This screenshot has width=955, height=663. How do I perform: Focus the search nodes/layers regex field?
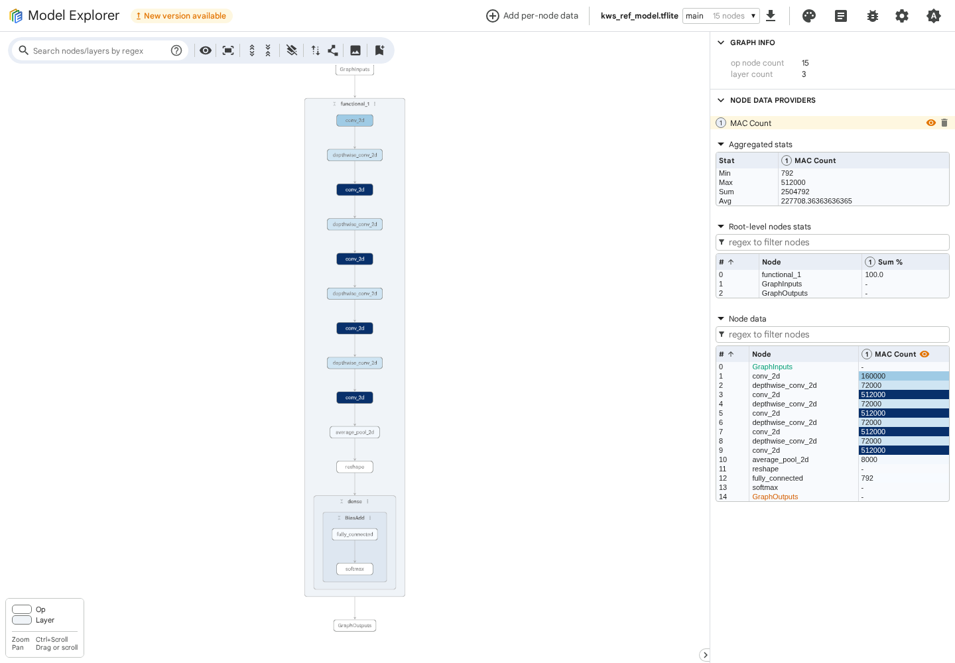pyautogui.click(x=99, y=50)
